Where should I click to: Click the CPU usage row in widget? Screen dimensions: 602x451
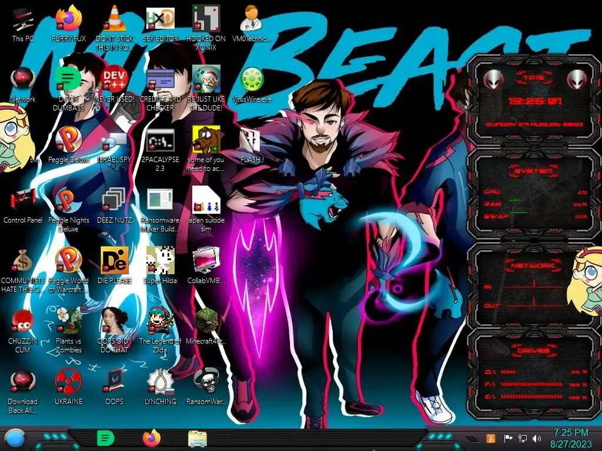[536, 192]
